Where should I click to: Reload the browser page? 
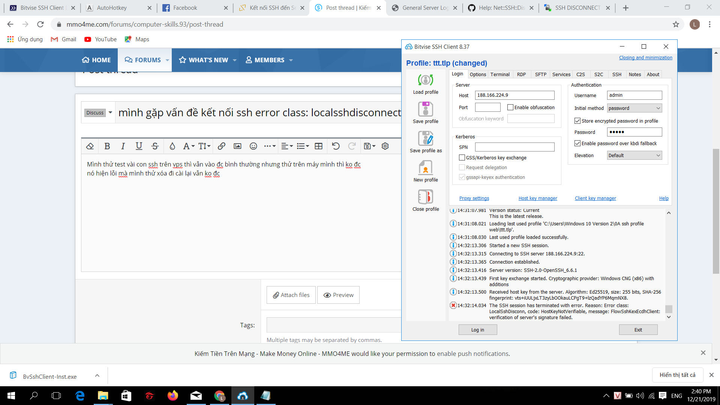(40, 24)
